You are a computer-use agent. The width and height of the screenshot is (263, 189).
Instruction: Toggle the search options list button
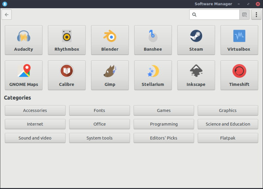(244, 15)
